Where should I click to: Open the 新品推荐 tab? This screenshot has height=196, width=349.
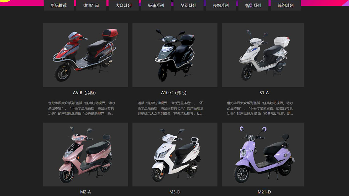point(59,5)
